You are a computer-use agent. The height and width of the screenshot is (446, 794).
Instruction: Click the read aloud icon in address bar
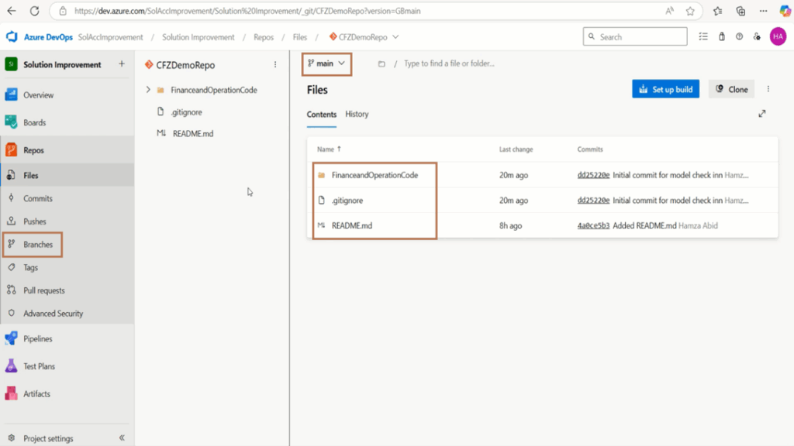pyautogui.click(x=669, y=11)
